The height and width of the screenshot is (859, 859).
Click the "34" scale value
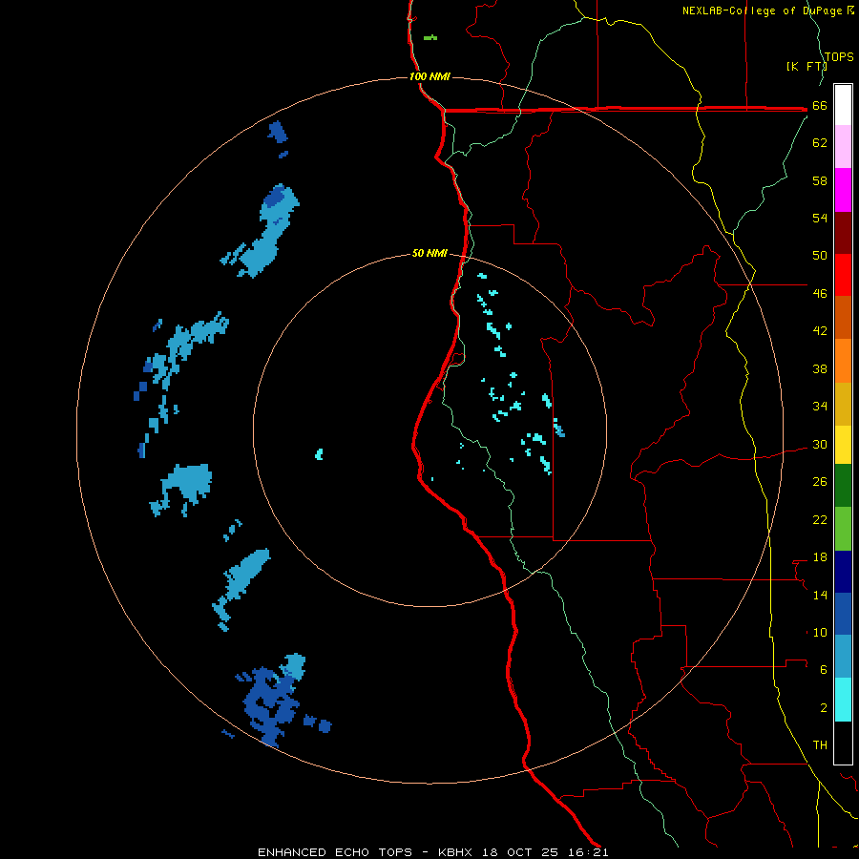click(x=820, y=406)
